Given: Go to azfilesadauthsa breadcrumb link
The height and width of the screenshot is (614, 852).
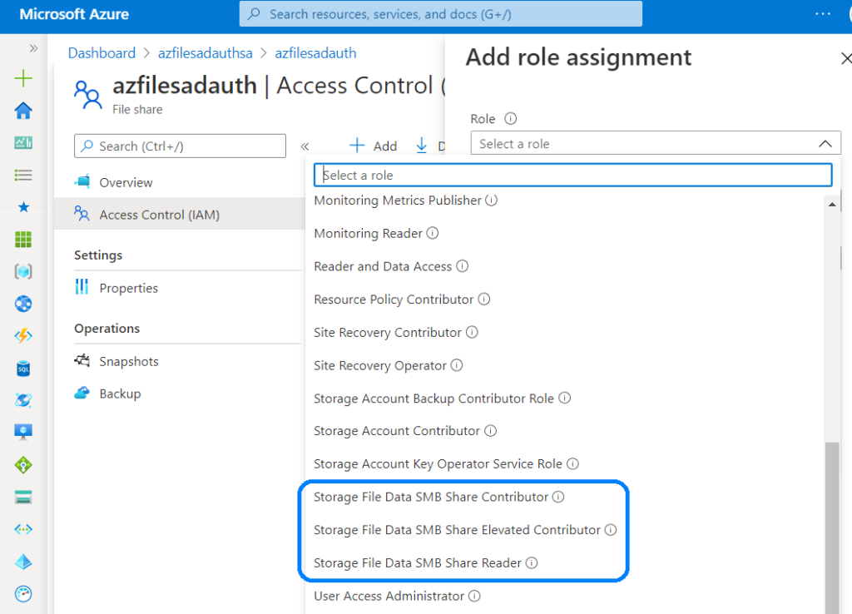Looking at the screenshot, I should pyautogui.click(x=206, y=53).
